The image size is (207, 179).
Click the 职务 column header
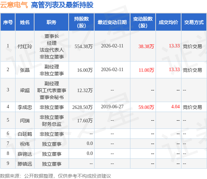pyautogui.click(x=51, y=22)
